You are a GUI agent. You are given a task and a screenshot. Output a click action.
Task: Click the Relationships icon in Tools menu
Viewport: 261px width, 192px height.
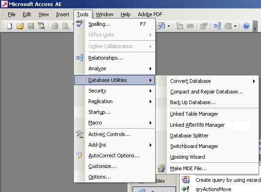(79, 58)
